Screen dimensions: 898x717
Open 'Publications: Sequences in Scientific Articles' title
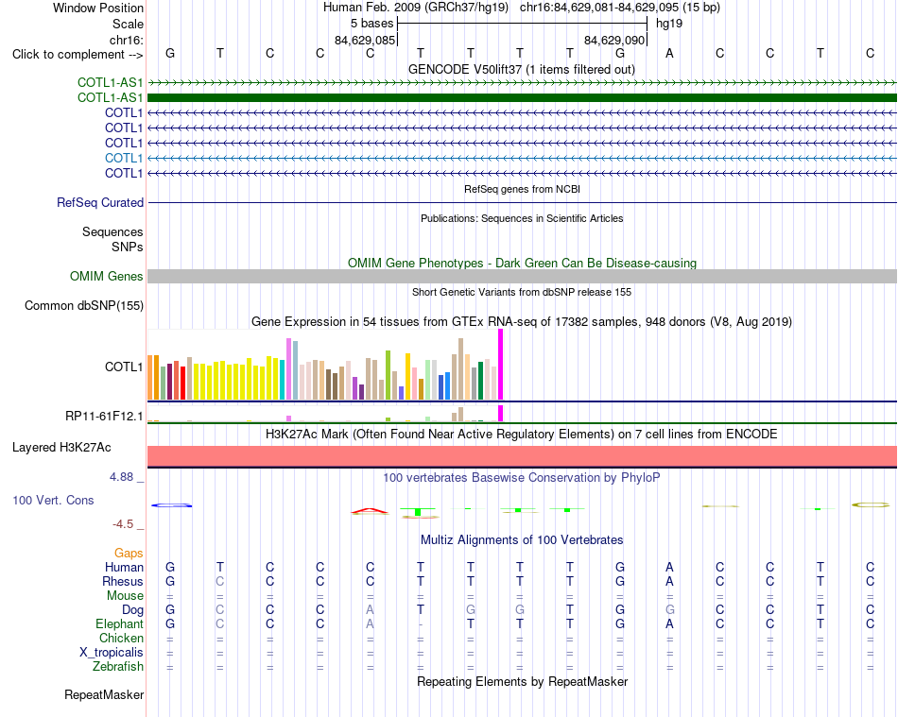[x=522, y=218]
